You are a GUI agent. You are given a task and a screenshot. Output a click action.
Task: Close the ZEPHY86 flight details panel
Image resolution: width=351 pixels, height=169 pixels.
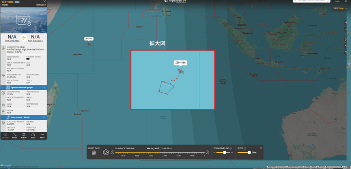(x=45, y=2)
